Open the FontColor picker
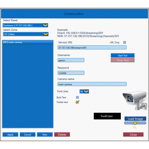The image size is (149, 149). pyautogui.click(x=107, y=116)
